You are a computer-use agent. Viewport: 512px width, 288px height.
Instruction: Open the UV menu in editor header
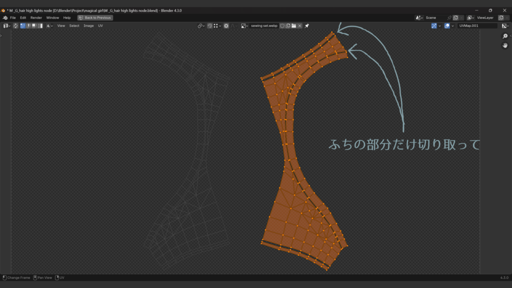coord(100,25)
